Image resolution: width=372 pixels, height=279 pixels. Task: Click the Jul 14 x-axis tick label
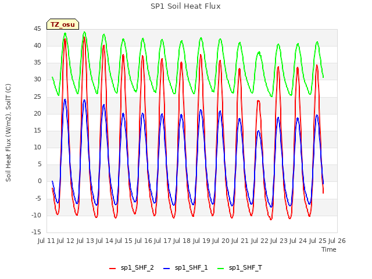point(105,241)
